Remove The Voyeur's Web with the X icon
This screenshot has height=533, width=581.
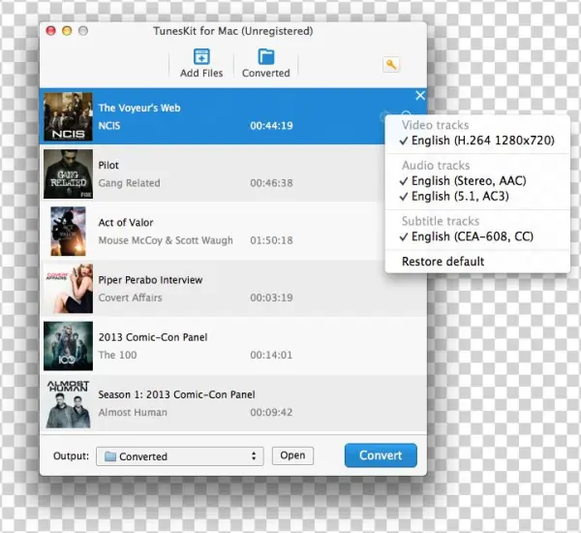[x=420, y=96]
